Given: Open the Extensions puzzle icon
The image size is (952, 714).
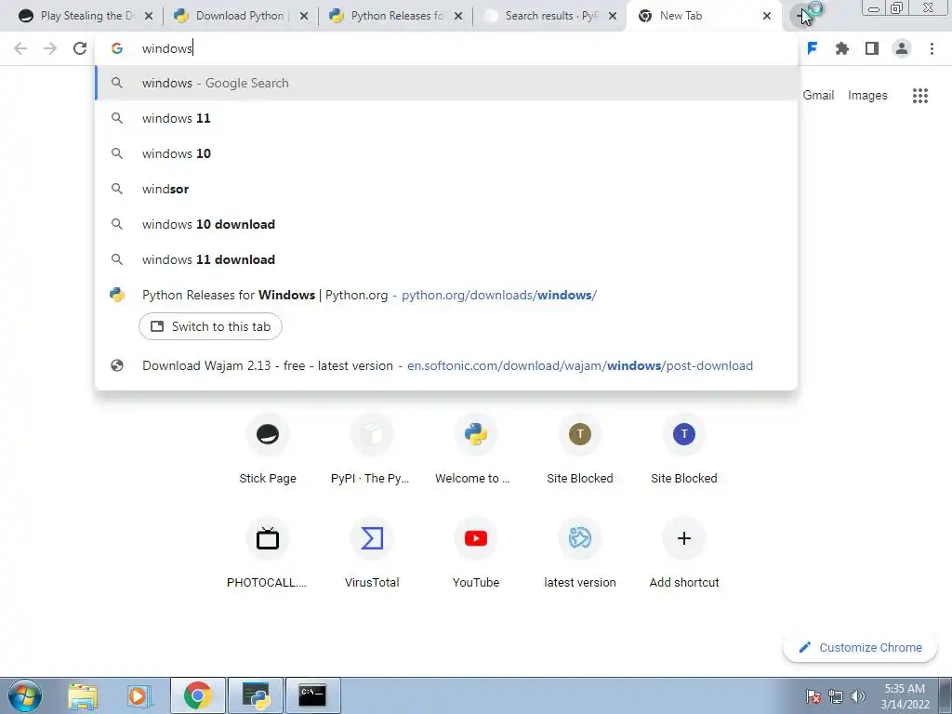Looking at the screenshot, I should click(842, 48).
